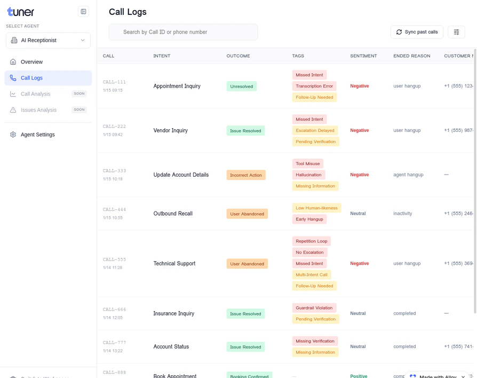Click the Tool Misuse tag
Viewport: 477px width, 378px height.
[x=307, y=164]
